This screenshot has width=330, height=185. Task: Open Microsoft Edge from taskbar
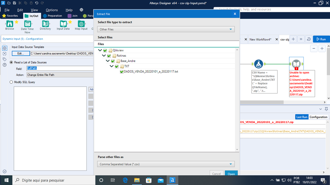[x=125, y=180]
